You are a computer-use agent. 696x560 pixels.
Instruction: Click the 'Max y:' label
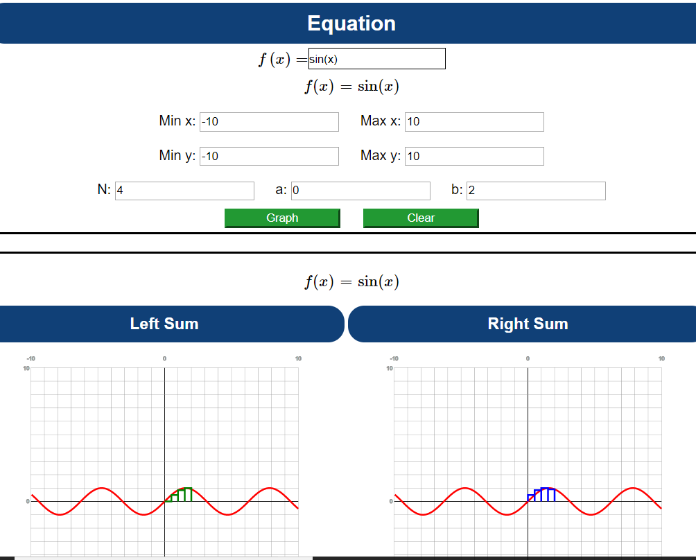(381, 155)
